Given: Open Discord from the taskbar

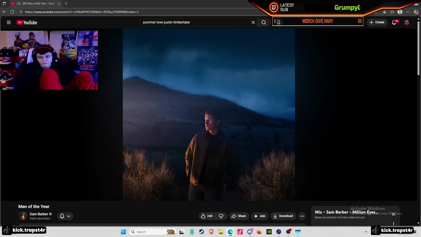Looking at the screenshot, I should (x=250, y=232).
